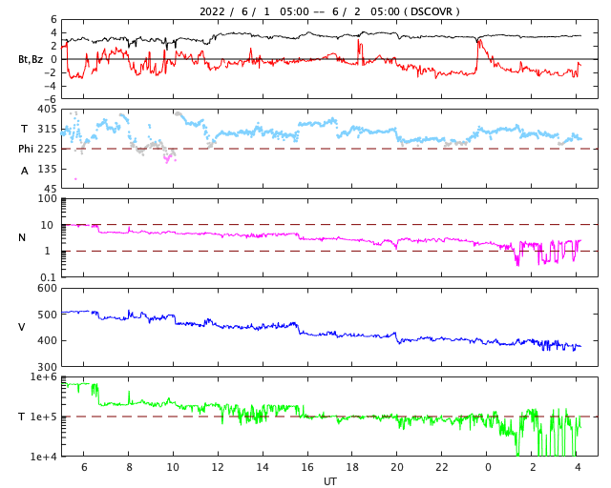Viewport: 611px width, 488px height.
Task: Click the '315' tick on the Phi panel
Action: tap(47, 129)
